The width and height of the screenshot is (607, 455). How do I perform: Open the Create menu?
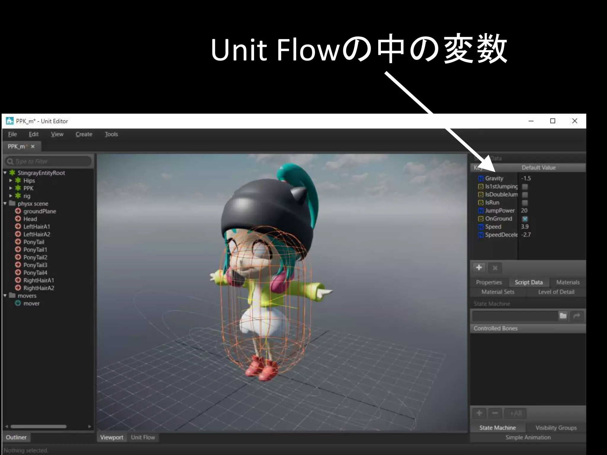(x=84, y=134)
